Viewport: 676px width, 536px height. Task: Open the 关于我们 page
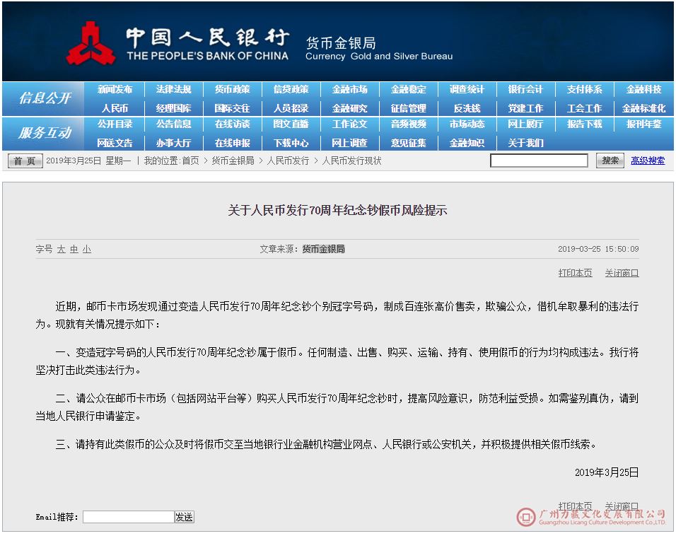click(x=525, y=143)
